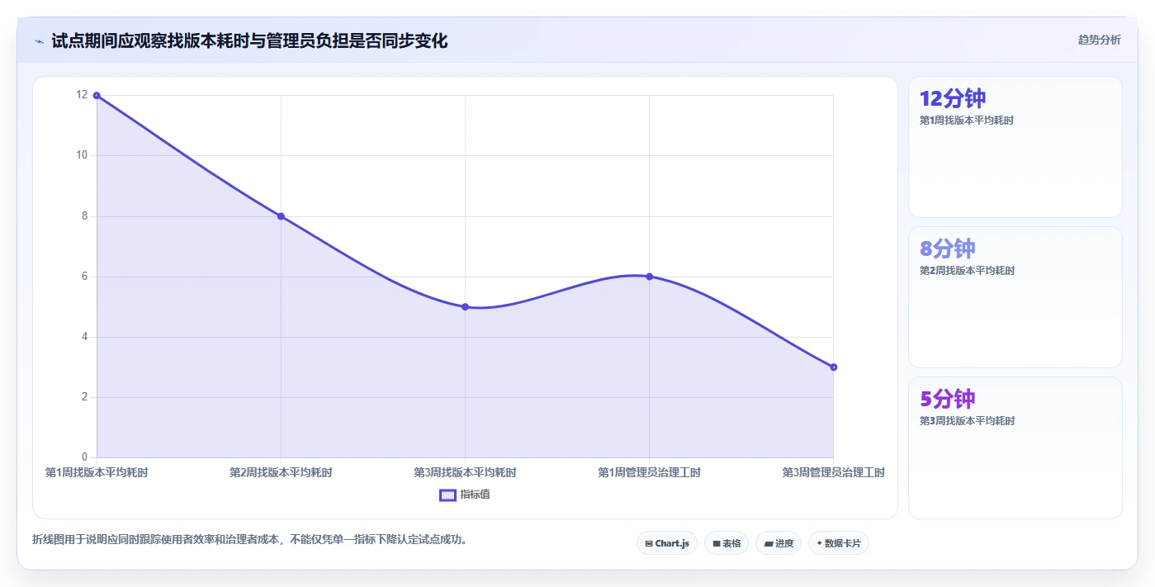Click 第1周找版本平均耗时 caption in 12分钟 card
This screenshot has width=1155, height=587.
967,121
